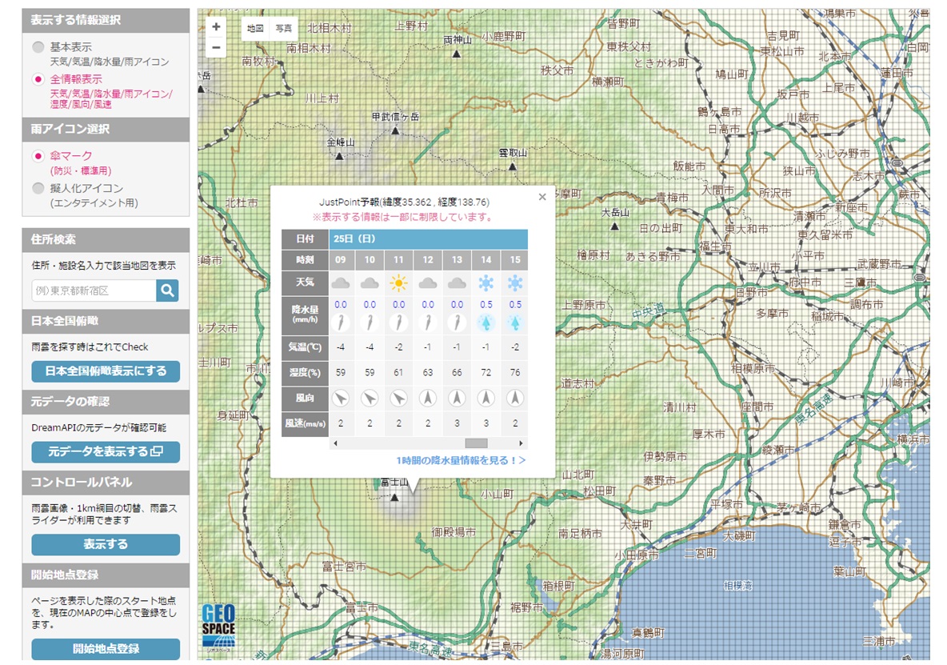The width and height of the screenshot is (947, 665).
Task: Click the wind direction arrow for 09
Action: coord(341,398)
